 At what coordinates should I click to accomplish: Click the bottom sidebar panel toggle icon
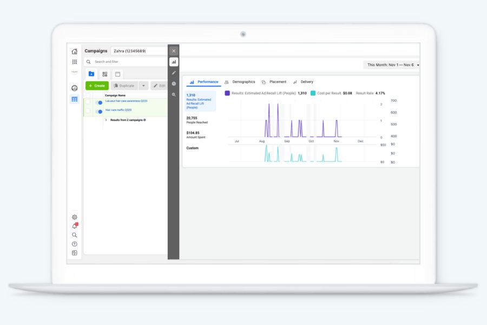(75, 253)
